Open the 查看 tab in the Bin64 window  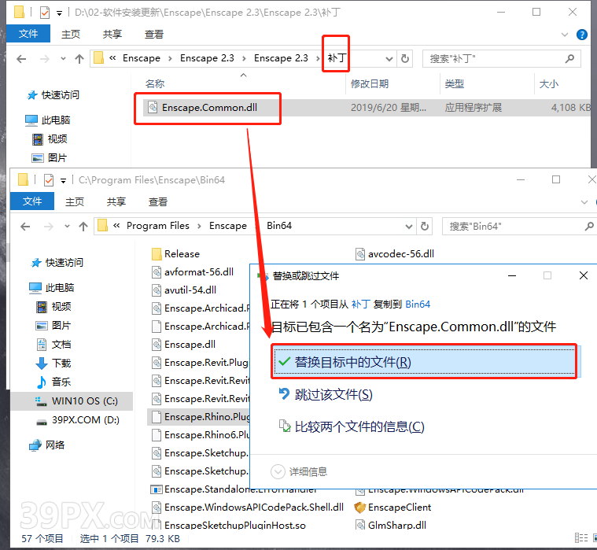click(157, 201)
